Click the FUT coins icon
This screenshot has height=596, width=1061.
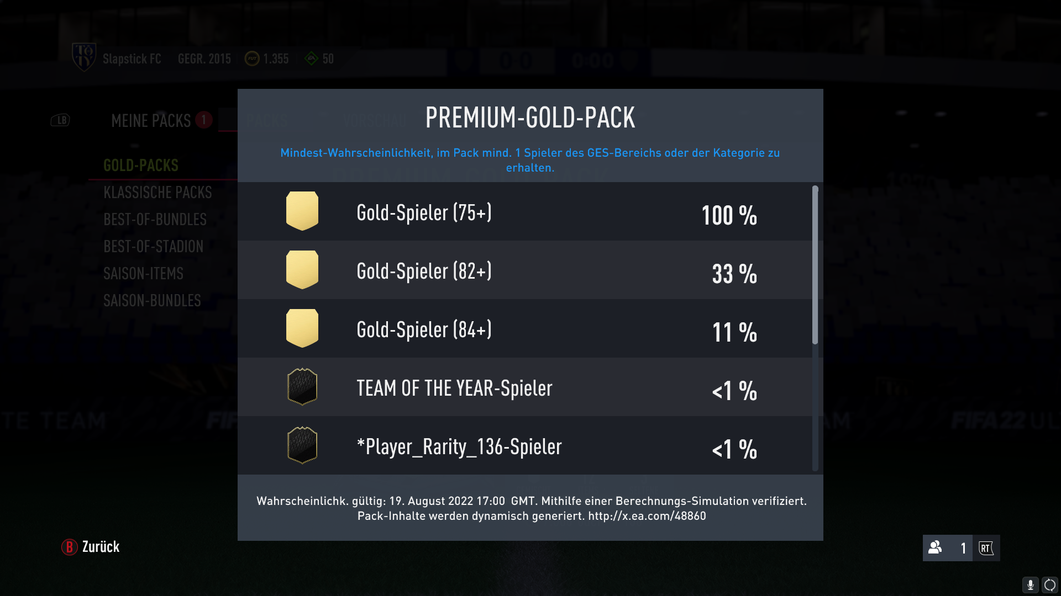(252, 58)
